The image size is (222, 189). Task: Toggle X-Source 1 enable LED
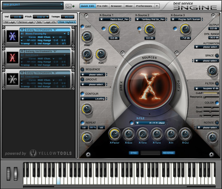pos(103,29)
